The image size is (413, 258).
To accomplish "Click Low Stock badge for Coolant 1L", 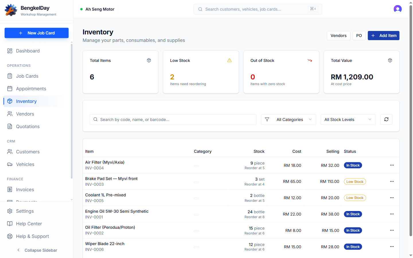I will coord(355,198).
